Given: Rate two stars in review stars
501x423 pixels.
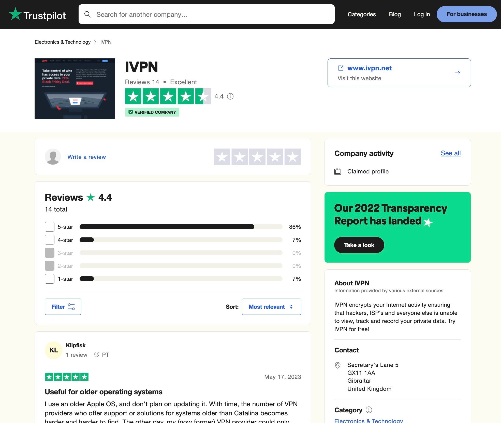Looking at the screenshot, I should coord(240,157).
